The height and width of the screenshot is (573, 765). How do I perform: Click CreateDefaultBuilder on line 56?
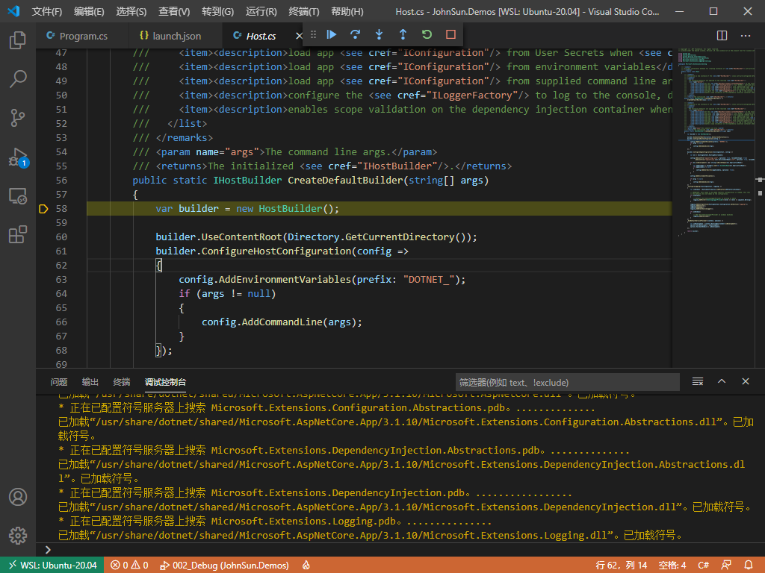coord(345,181)
